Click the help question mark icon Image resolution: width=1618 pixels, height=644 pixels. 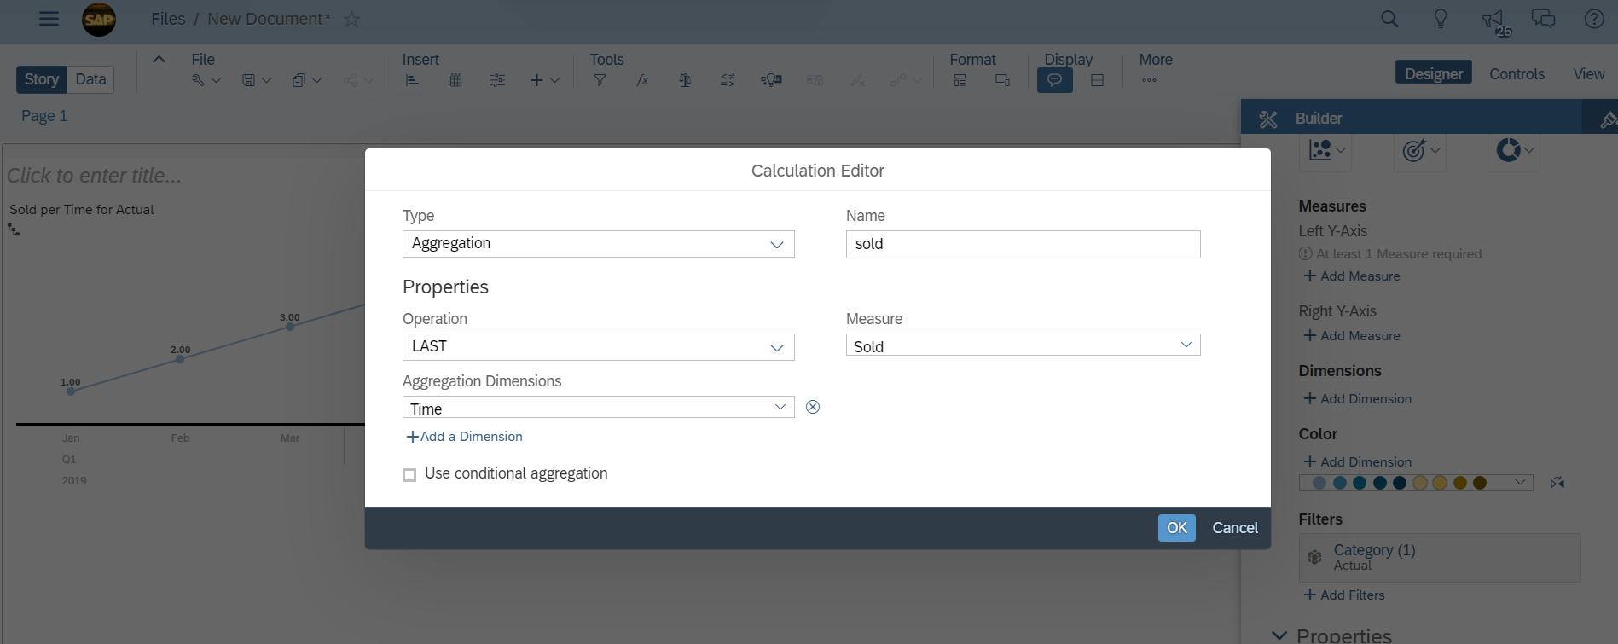tap(1594, 19)
